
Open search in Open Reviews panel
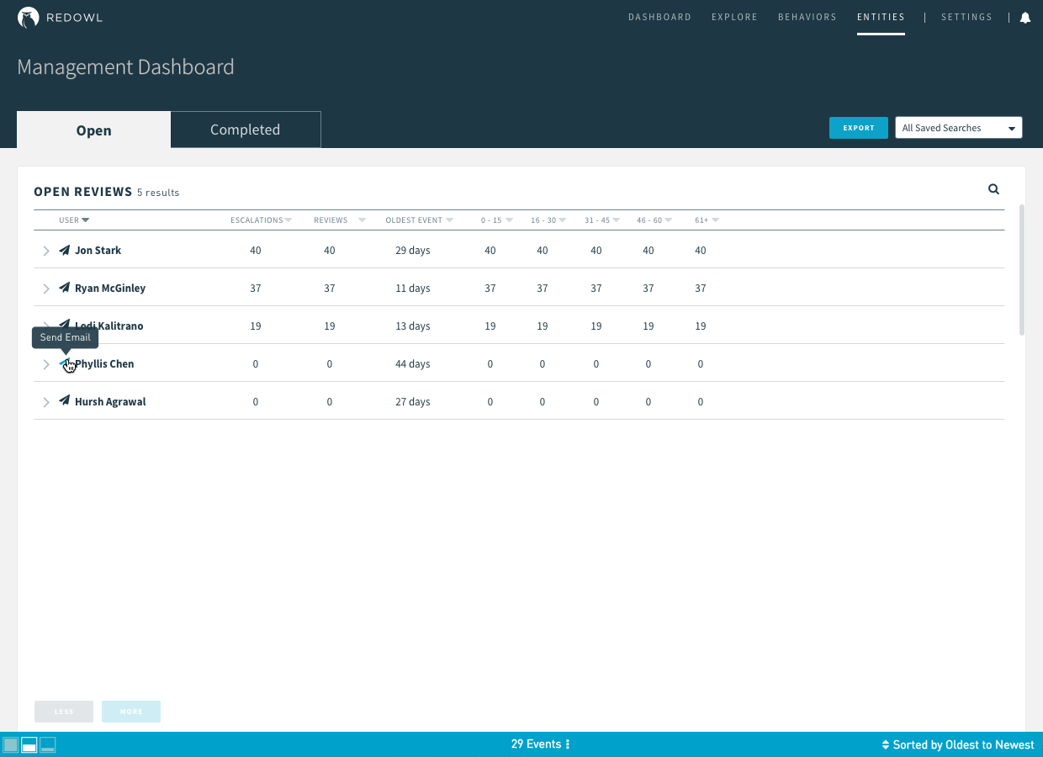(x=993, y=189)
